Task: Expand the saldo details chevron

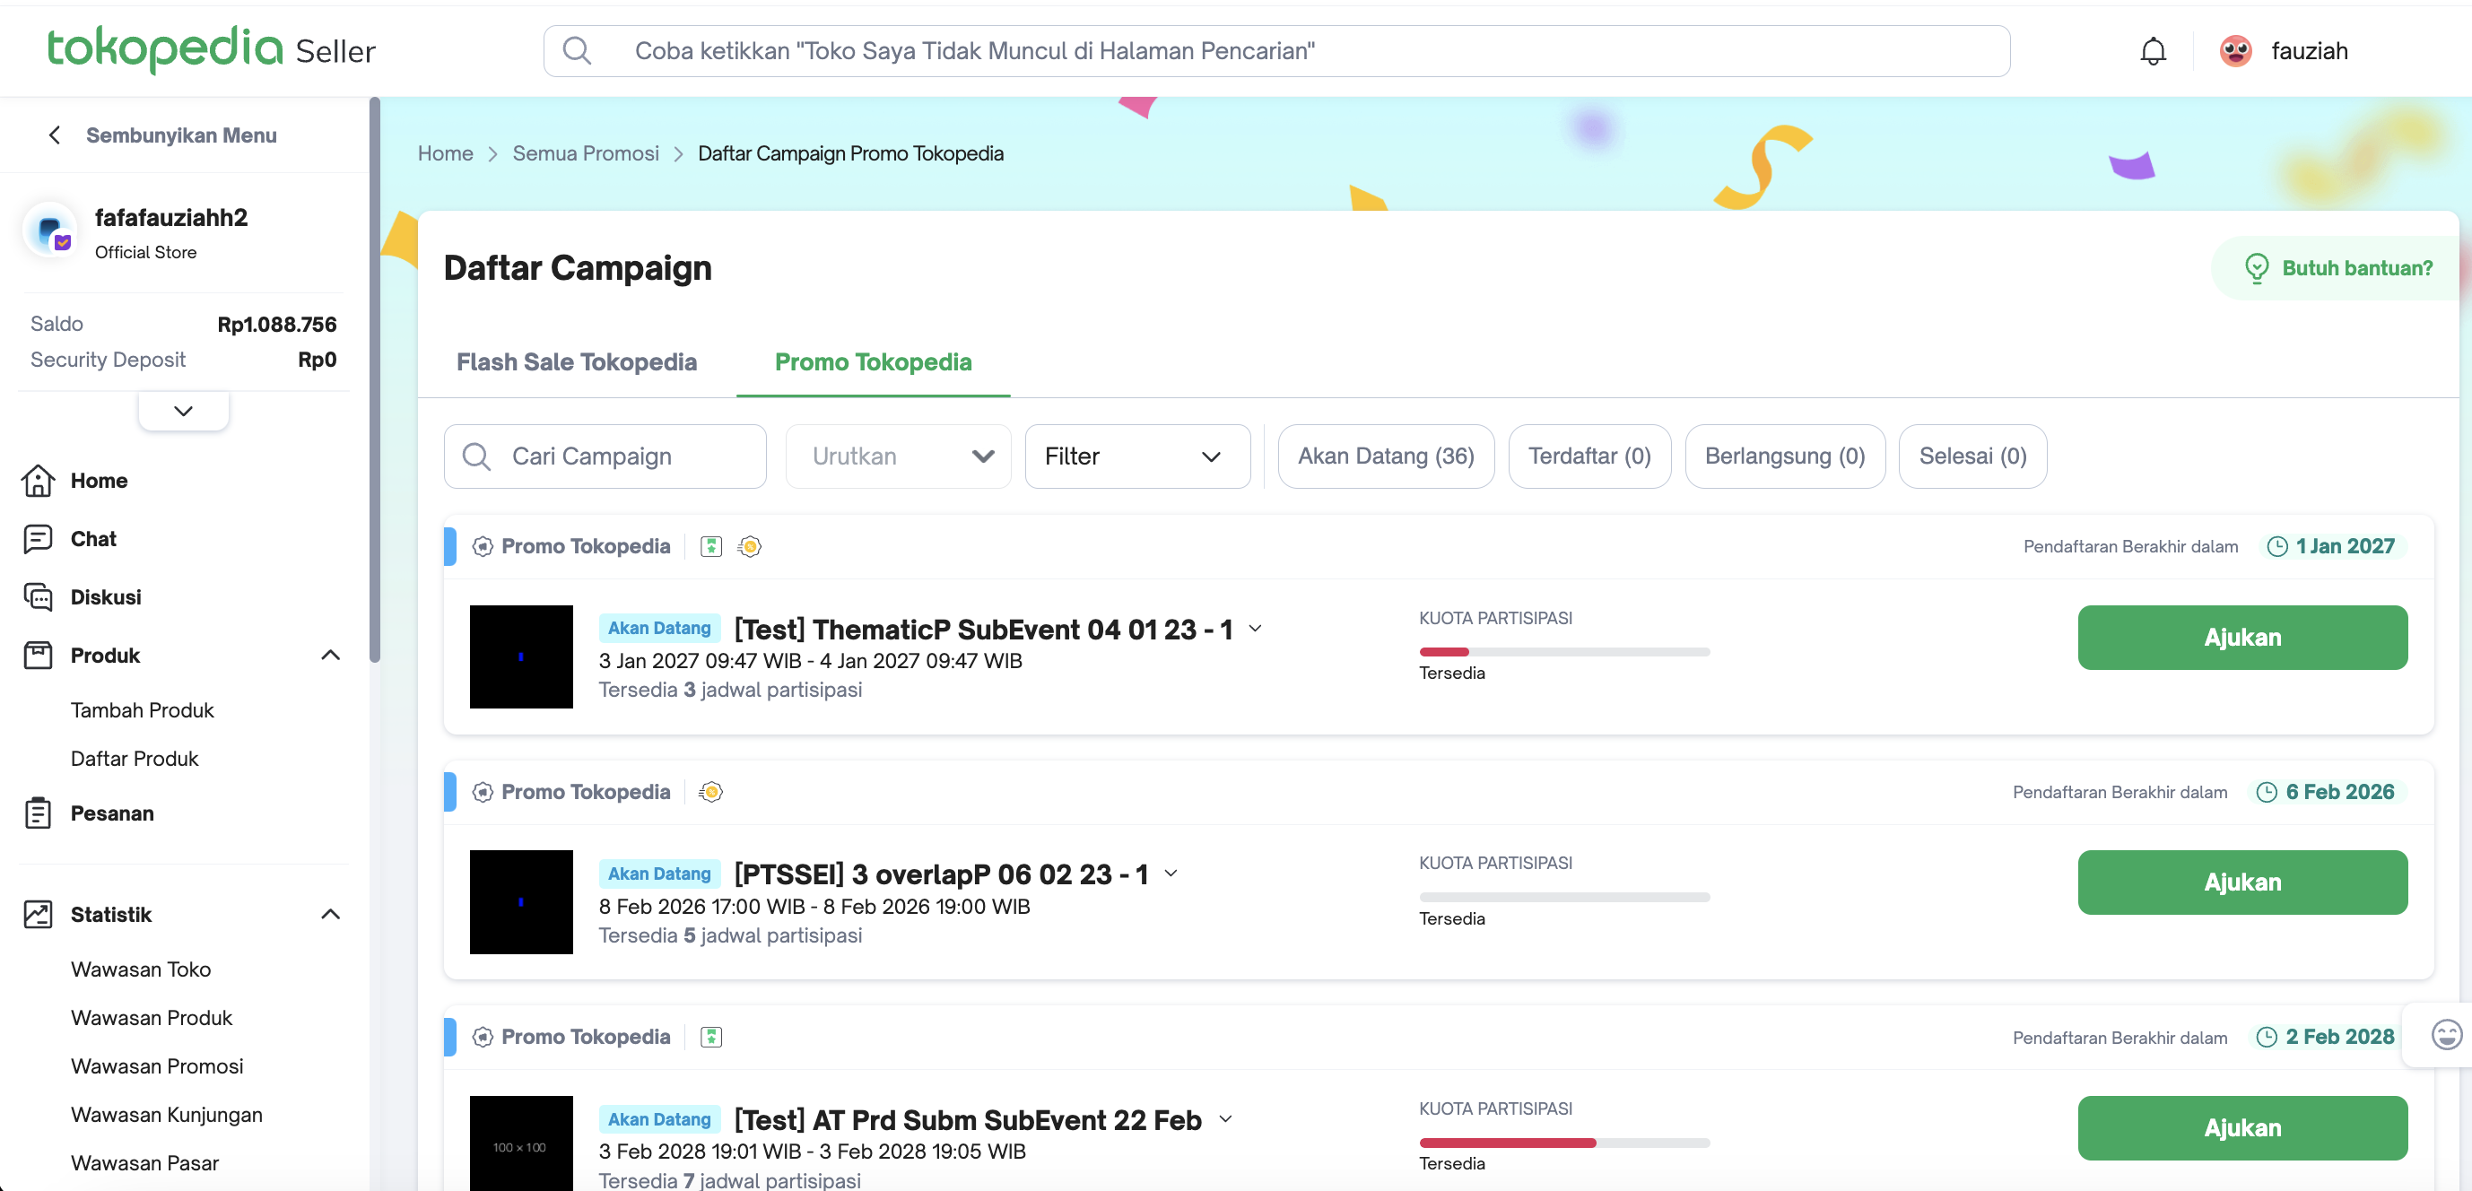Action: 183,411
